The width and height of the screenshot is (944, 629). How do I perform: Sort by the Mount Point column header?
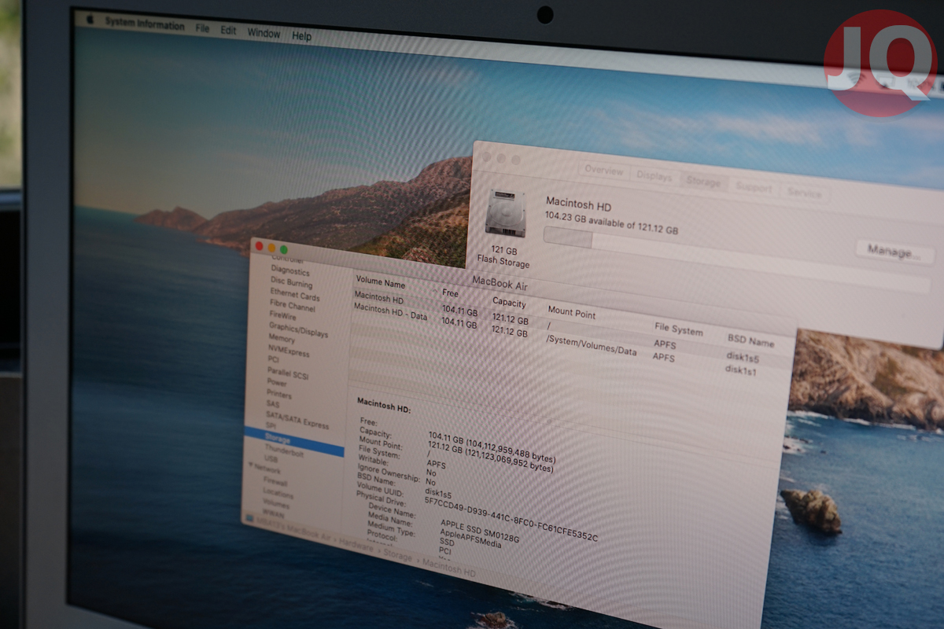click(572, 313)
